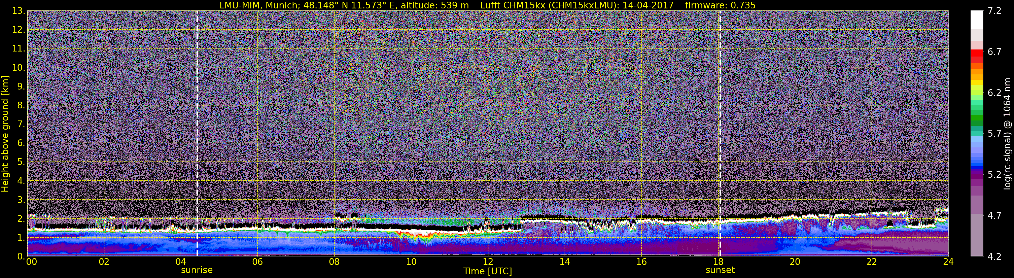The height and width of the screenshot is (278, 1014).
Task: Click the 5.2 colorbar value label
Action: [x=994, y=175]
